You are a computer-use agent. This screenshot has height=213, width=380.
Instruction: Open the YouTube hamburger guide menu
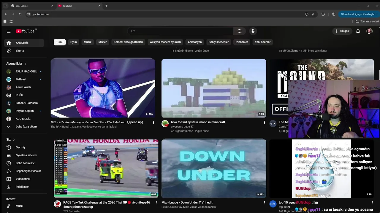click(x=9, y=31)
